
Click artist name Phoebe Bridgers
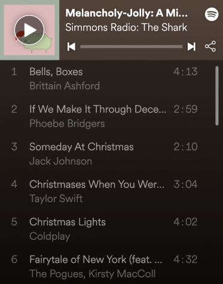pyautogui.click(x=67, y=124)
